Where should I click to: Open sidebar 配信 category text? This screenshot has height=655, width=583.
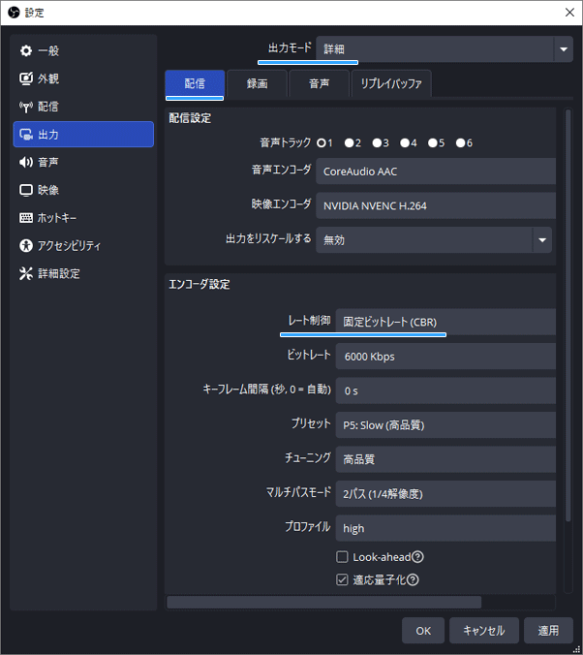48,107
